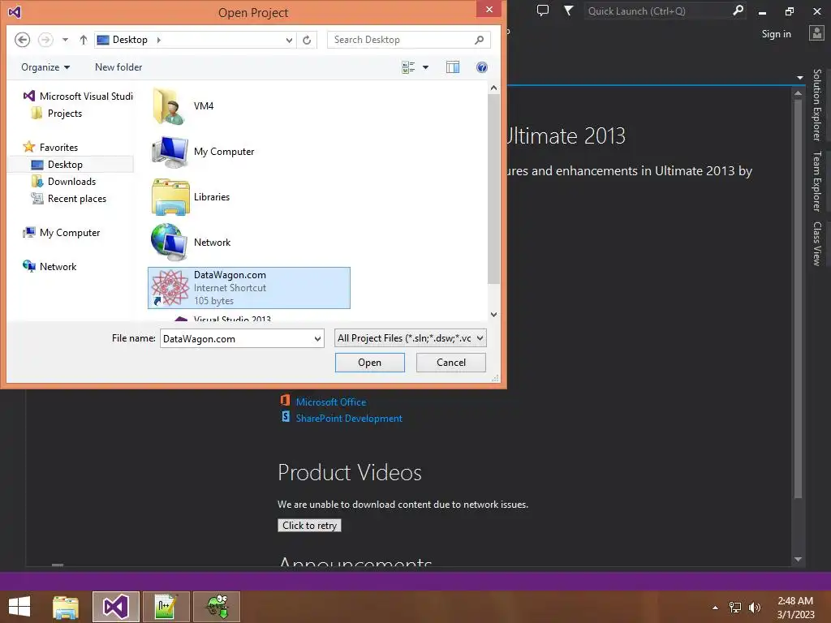Click the Forward arrow in Open Project dialog
Viewport: 831px width, 623px height.
45,40
